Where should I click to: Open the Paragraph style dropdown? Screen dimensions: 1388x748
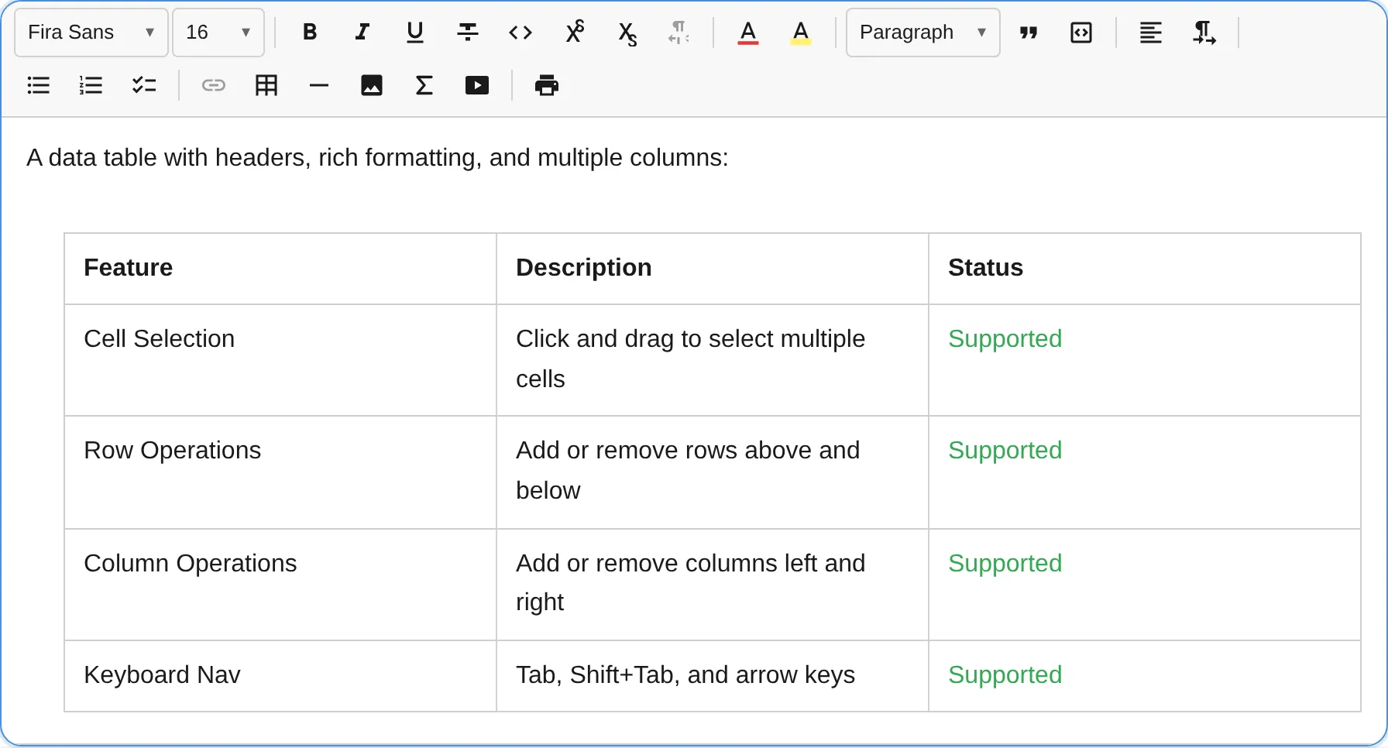(923, 33)
